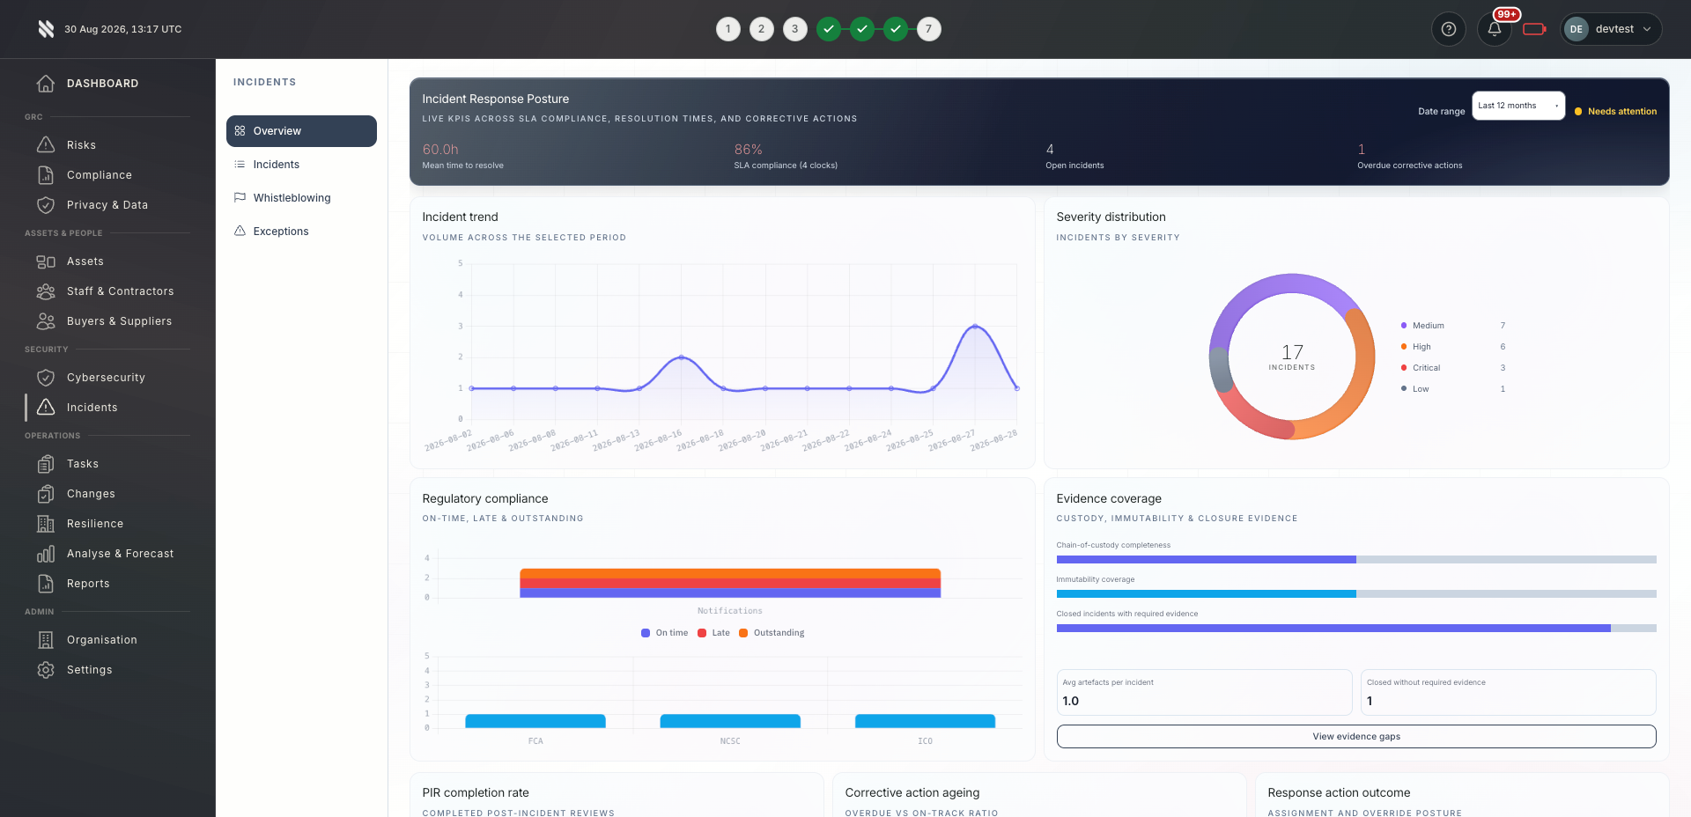Click the Compliance document icon
Viewport: 1691px width, 817px height.
point(46,175)
